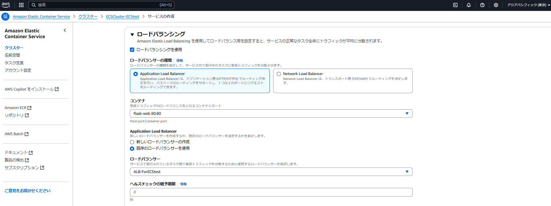The width and height of the screenshot is (551, 206).
Task: Click the サービスの作成 breadcrumb text
Action: 161,16
